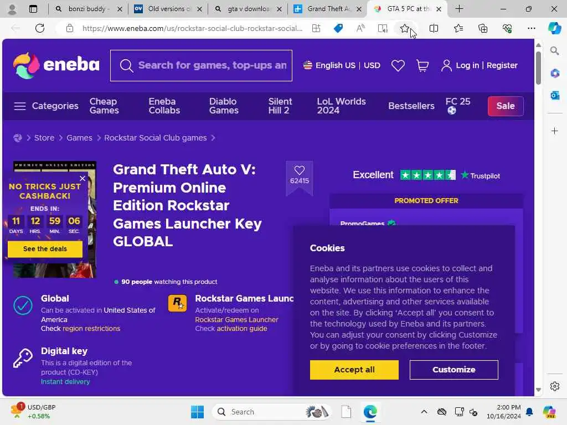
Task: Accept all cookies
Action: [354, 370]
